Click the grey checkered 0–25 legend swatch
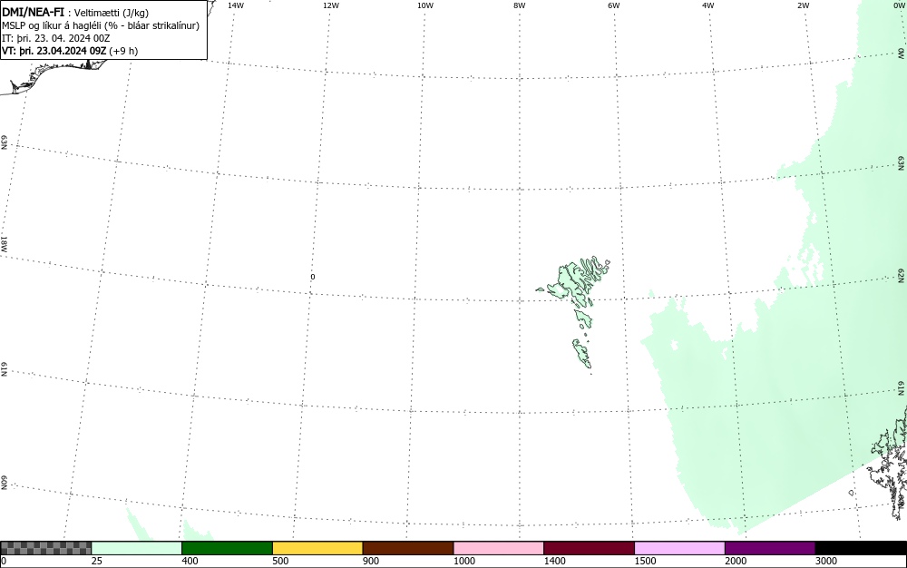Screen dimensions: 907x568 point(45,548)
